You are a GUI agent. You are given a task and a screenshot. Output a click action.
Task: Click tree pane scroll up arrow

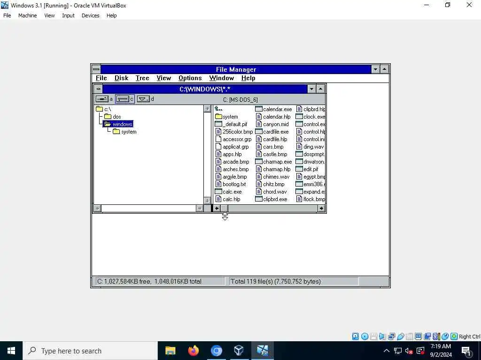click(x=207, y=109)
